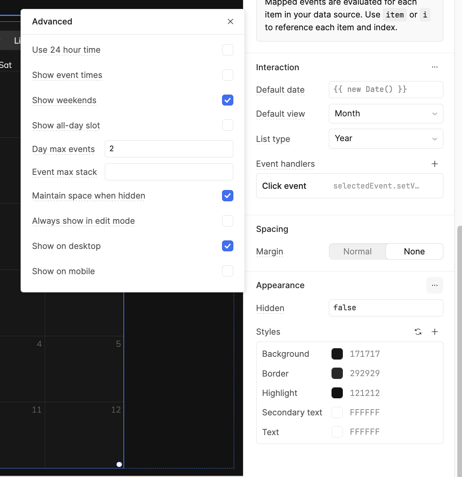The image size is (462, 477).
Task: Expand the List type dropdown
Action: [x=386, y=139]
